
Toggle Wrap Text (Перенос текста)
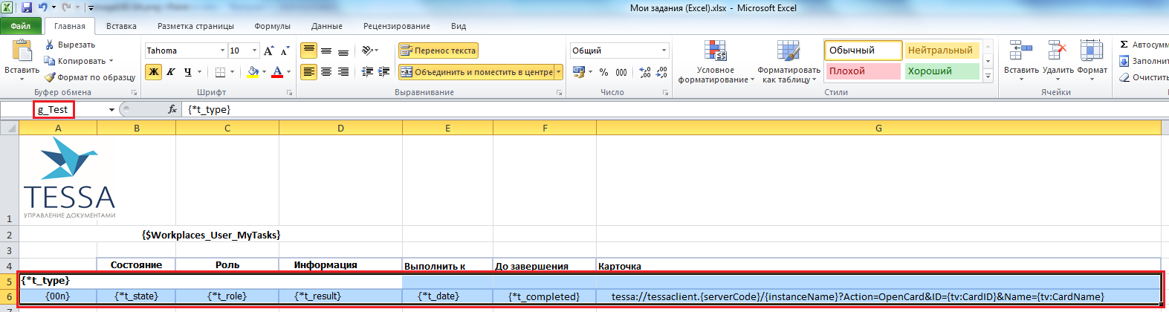[438, 51]
